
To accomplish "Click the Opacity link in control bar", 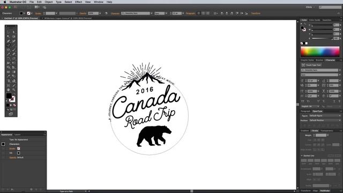I will click(x=83, y=13).
